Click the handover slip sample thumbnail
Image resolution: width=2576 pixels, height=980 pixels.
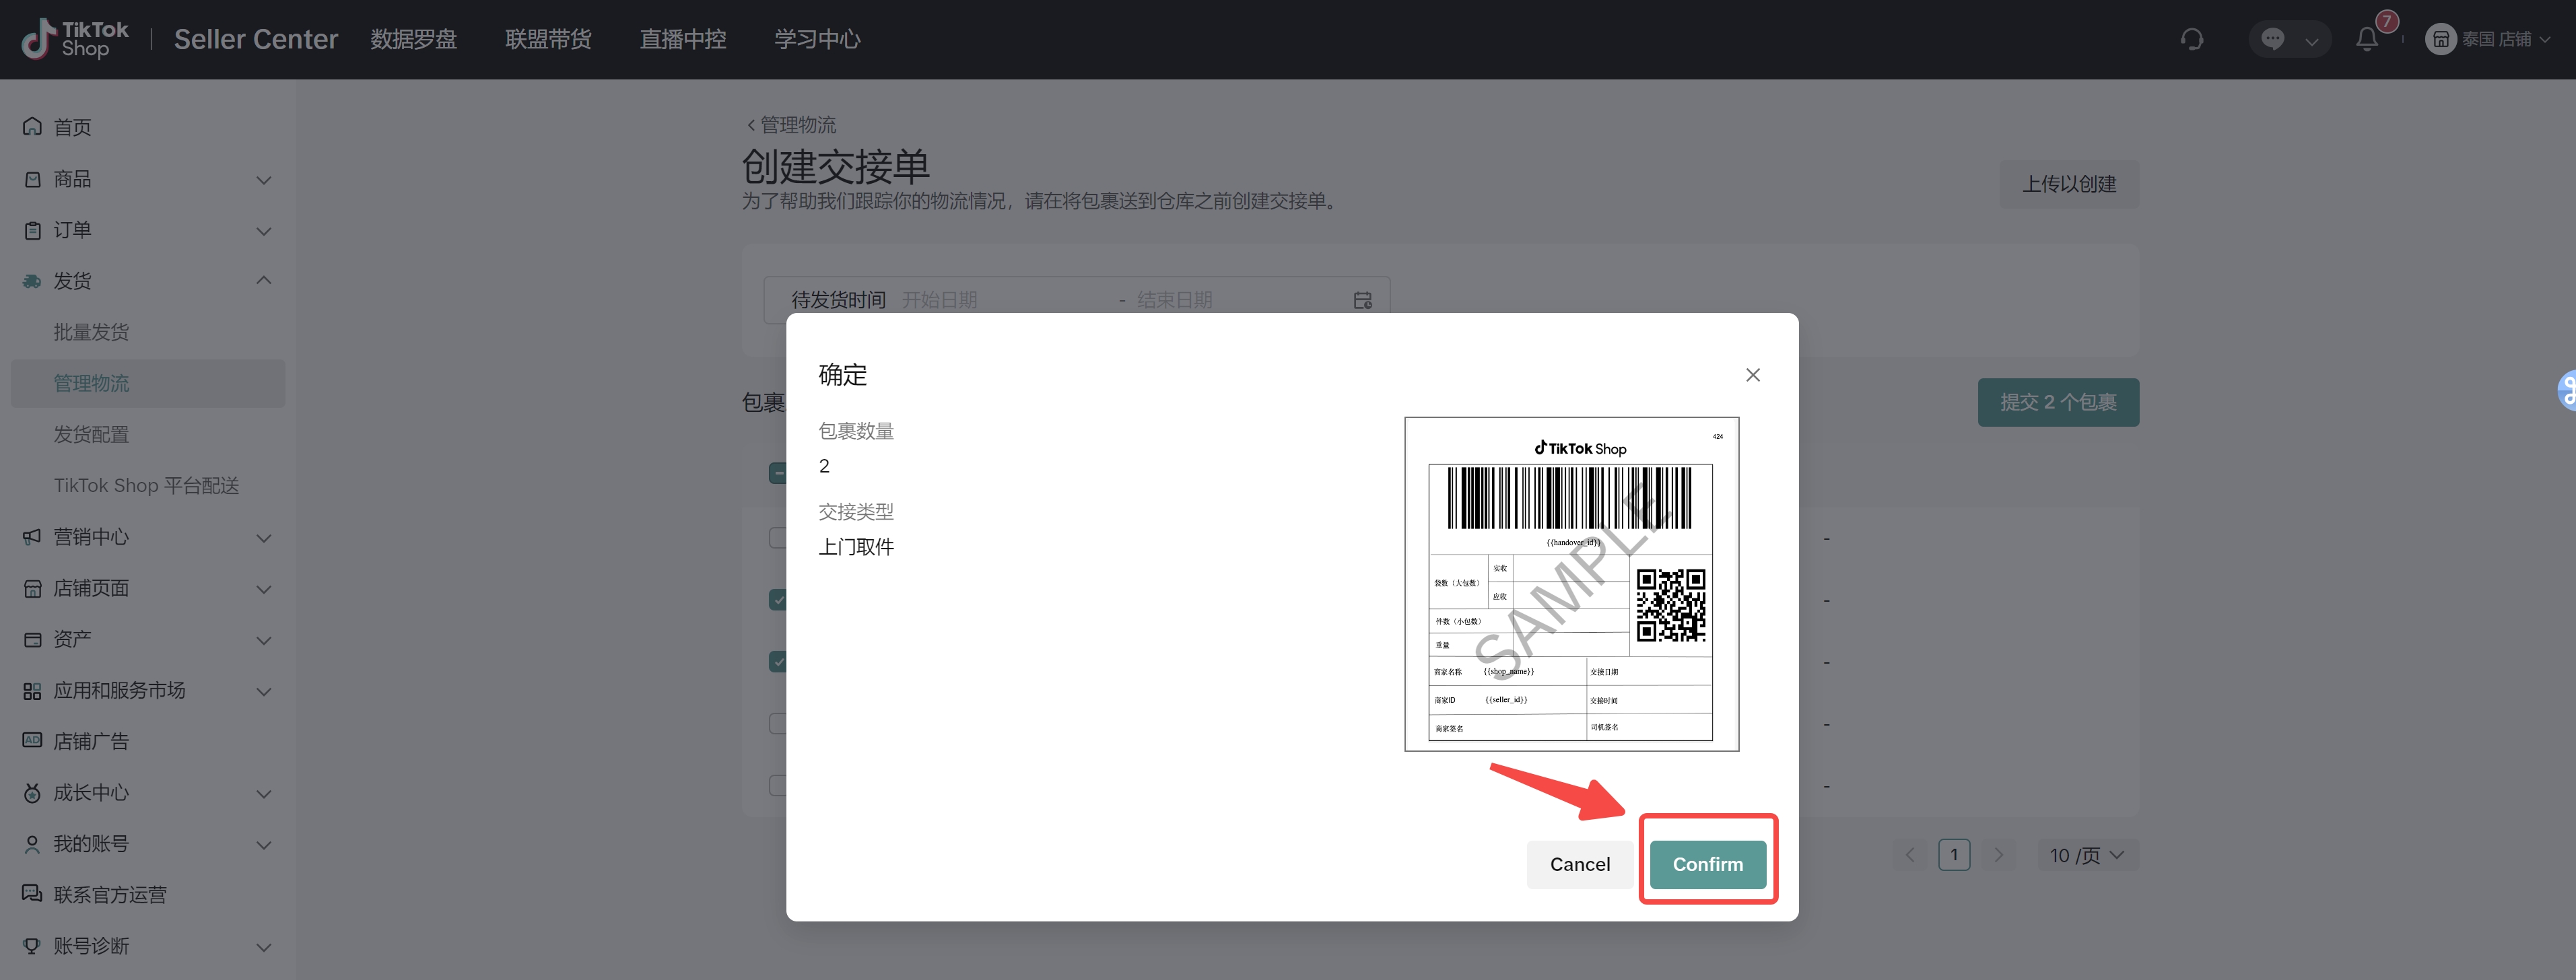[1571, 584]
